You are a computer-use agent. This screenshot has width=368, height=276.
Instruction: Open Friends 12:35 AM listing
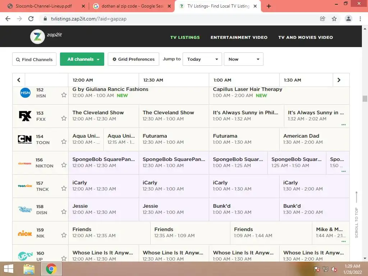coord(190,233)
